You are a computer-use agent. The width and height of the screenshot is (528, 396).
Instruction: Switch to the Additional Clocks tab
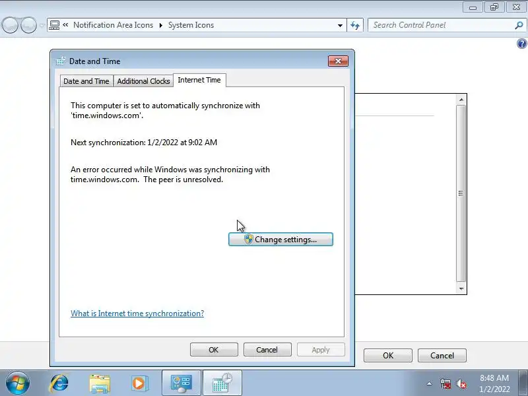tap(143, 81)
